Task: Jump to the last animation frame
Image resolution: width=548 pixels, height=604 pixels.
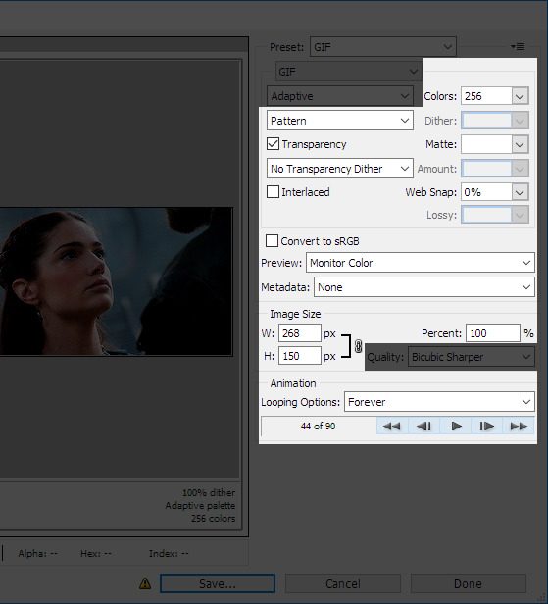Action: coord(519,426)
